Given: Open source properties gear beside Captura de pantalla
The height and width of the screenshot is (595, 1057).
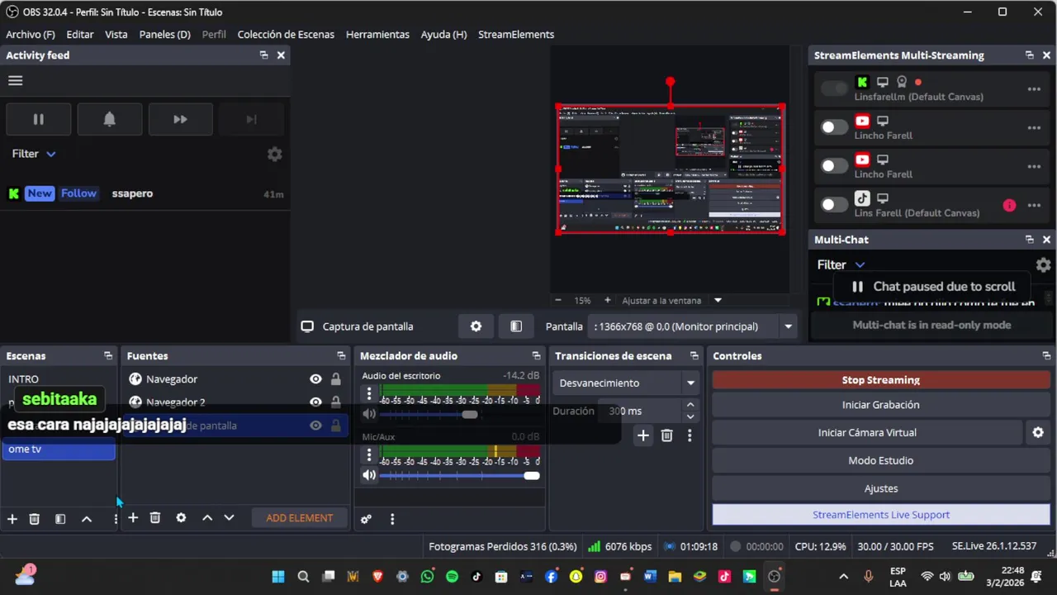Looking at the screenshot, I should (x=476, y=326).
